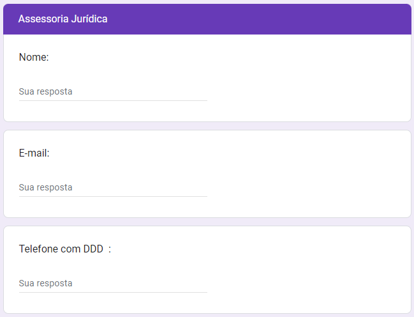Click the word "Jurídica" in the header
This screenshot has width=414, height=317.
tap(89, 19)
